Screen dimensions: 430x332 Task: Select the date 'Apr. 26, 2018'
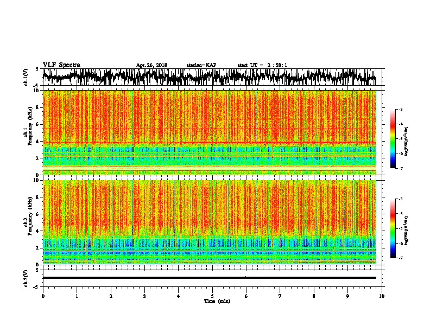(x=151, y=65)
